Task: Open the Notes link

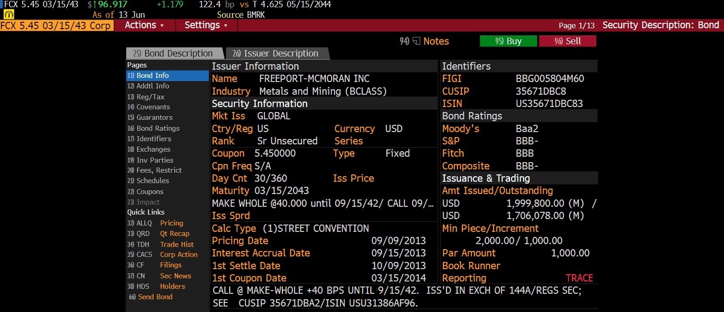Action: click(436, 41)
